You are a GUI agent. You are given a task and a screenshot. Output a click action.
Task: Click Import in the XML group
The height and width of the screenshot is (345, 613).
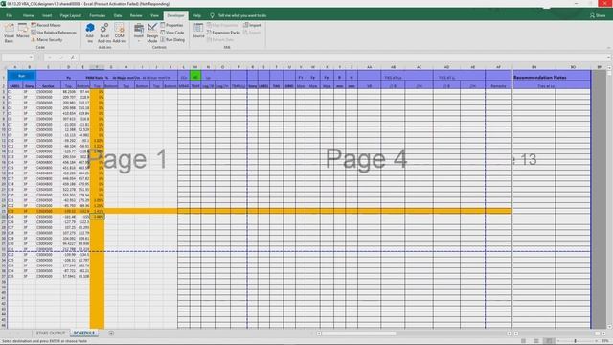click(x=252, y=25)
